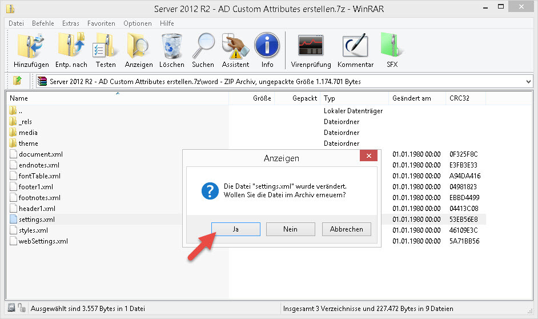Open the Favoriten menu
This screenshot has width=538, height=319.
(101, 23)
